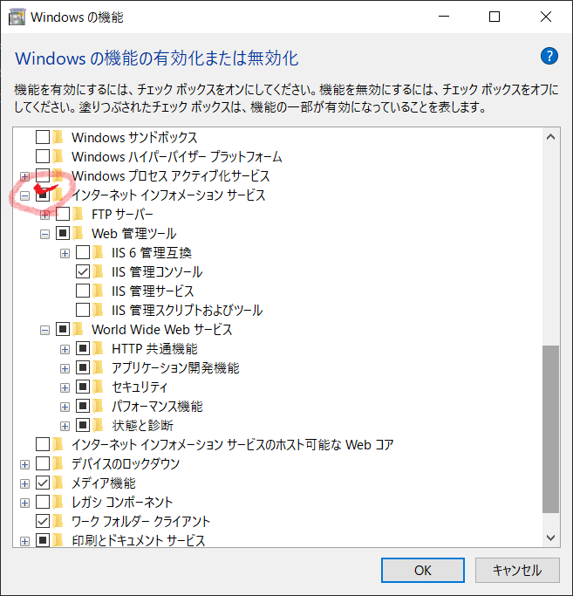Viewport: 573px width, 596px height.
Task: Check the レガシ コンポーネント checkbox
Action: tap(43, 502)
